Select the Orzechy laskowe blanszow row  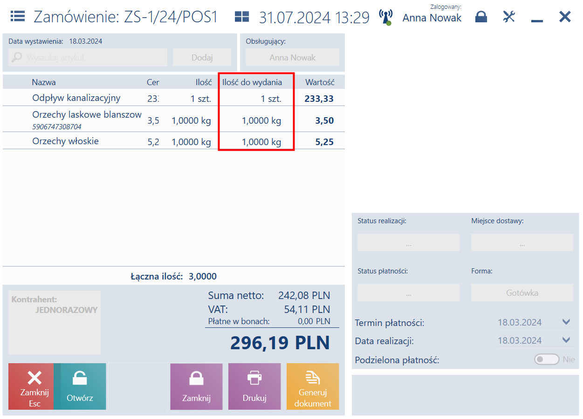click(x=174, y=120)
